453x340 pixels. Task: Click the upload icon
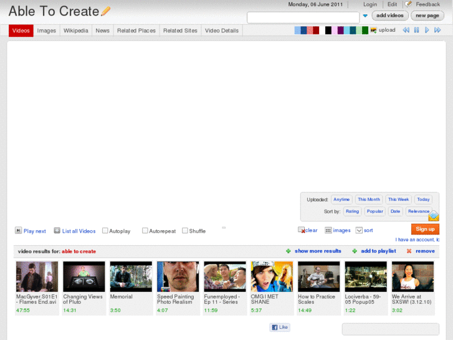[373, 30]
